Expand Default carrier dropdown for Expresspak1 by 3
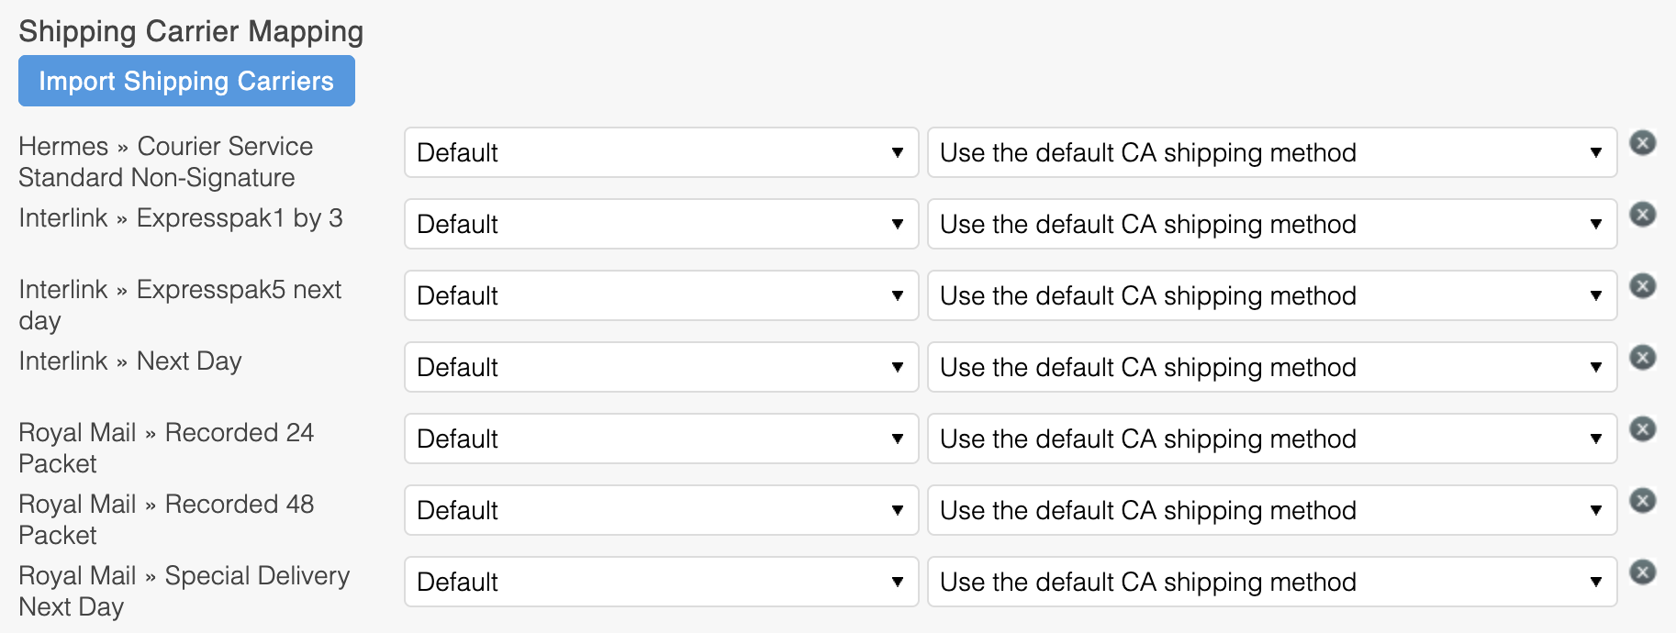 pos(661,224)
